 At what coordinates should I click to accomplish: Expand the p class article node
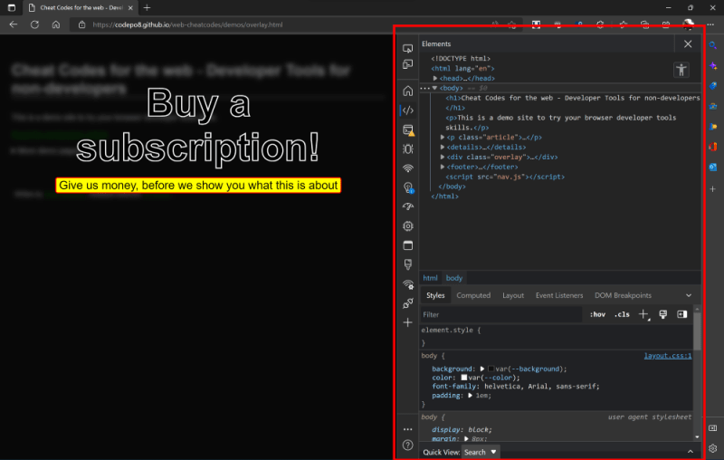point(443,137)
